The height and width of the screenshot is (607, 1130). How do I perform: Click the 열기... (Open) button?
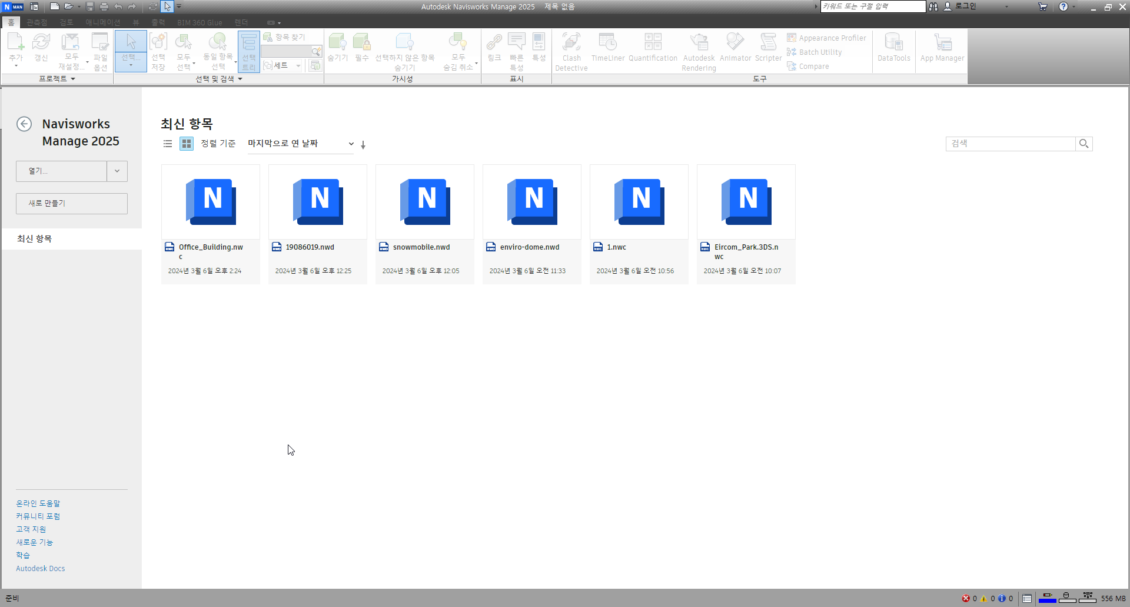click(x=61, y=171)
